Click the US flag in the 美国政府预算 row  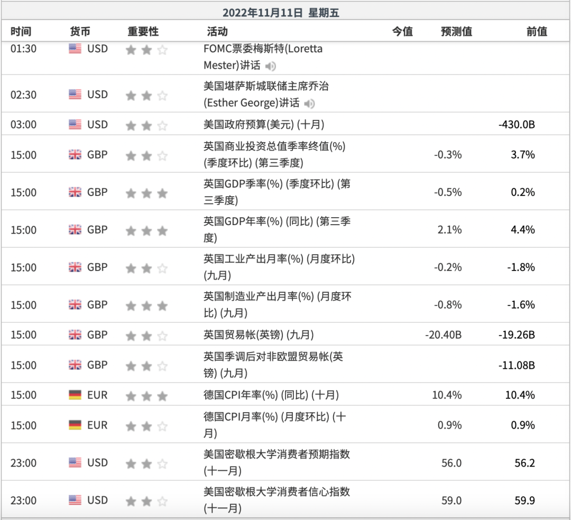[75, 124]
